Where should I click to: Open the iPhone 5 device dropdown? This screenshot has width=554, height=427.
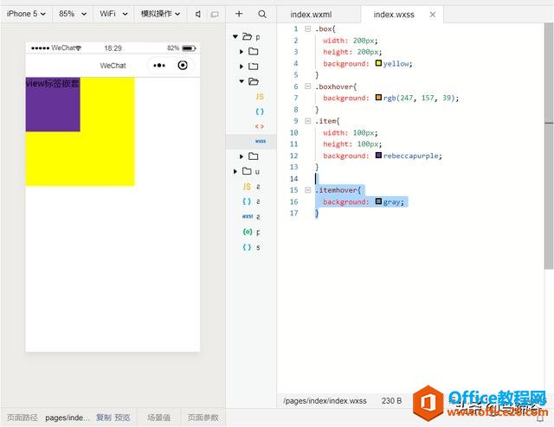[28, 14]
